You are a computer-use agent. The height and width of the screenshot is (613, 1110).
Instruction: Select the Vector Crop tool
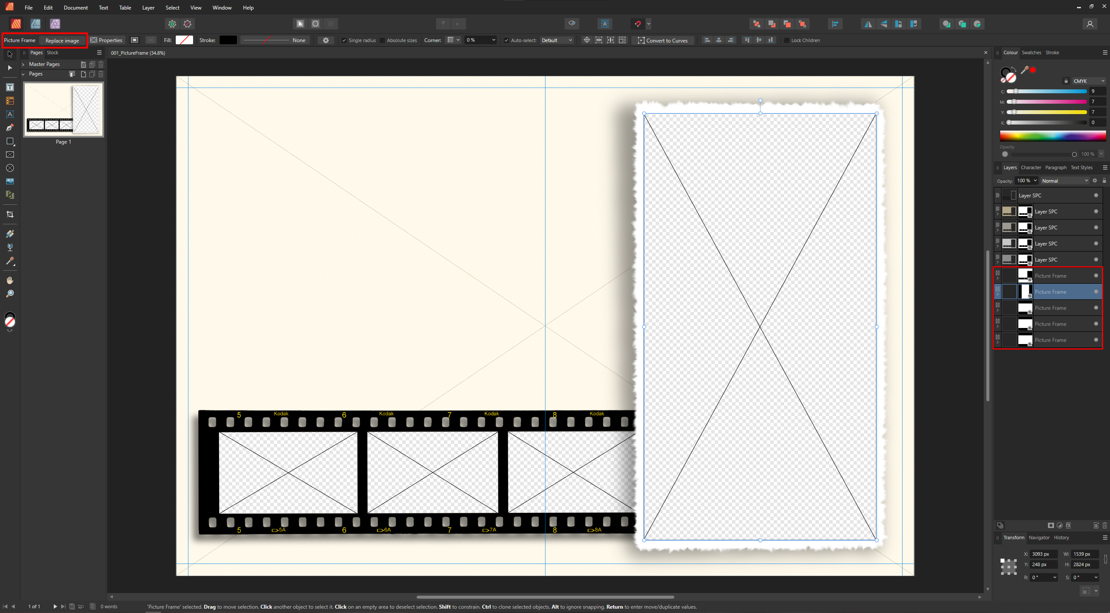(10, 214)
